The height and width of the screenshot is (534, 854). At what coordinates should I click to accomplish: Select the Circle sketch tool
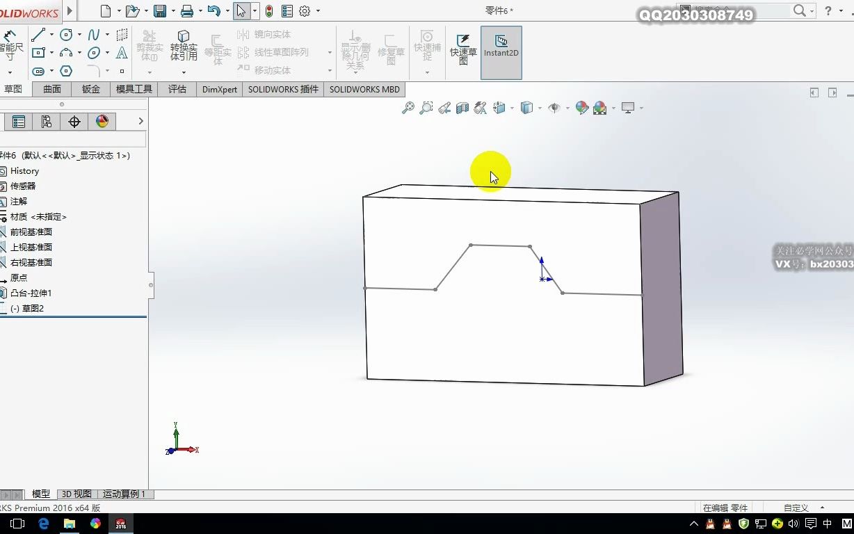(x=66, y=35)
